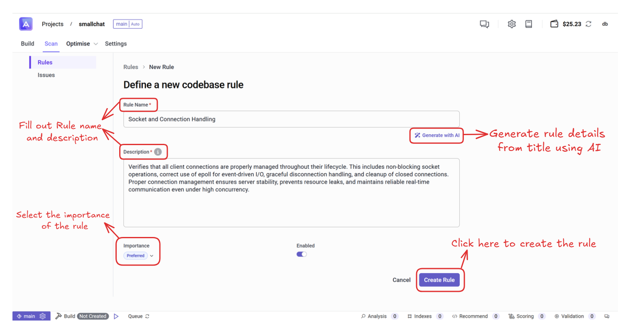Switch to the Build tab
Screen dimensions: 630x333
pos(27,44)
